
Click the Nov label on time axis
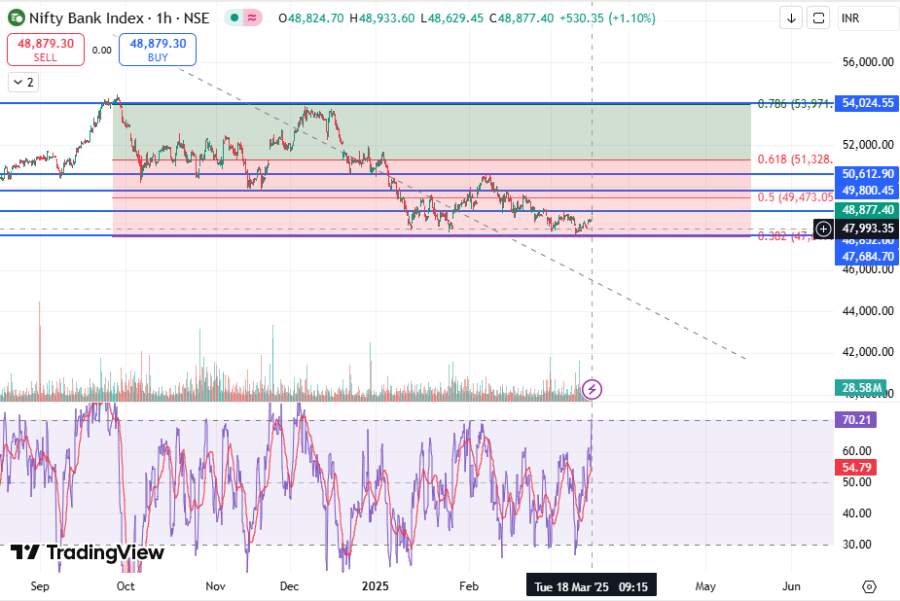point(215,586)
